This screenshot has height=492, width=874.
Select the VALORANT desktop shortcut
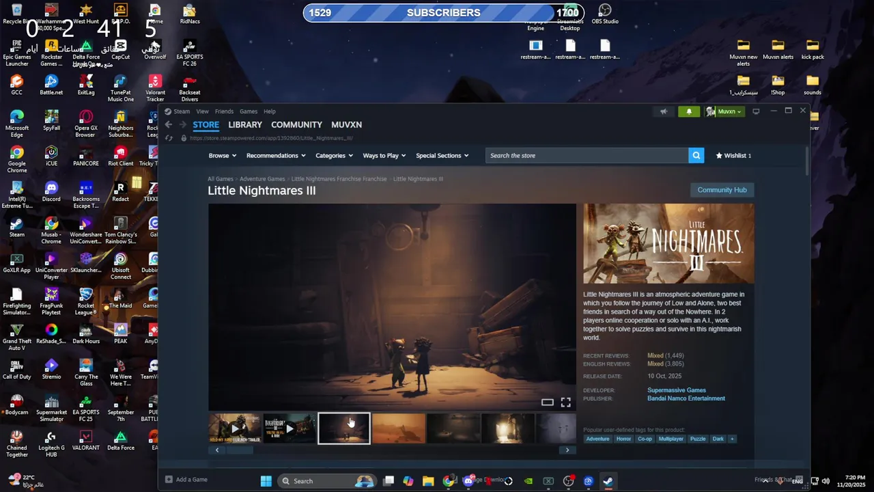[85, 439]
